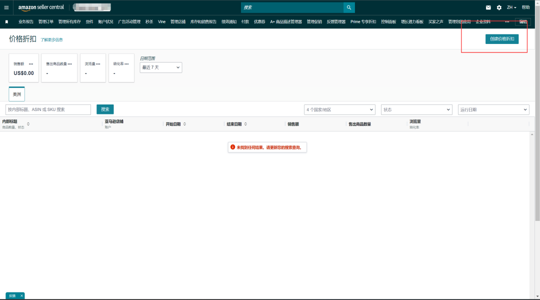Click the bookmark icon in nav bar
Viewport: 540px width, 300px height.
[x=6, y=21]
